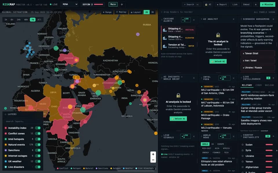Filter World News by Mid-East
The height and width of the screenshot is (173, 278).
point(206,148)
